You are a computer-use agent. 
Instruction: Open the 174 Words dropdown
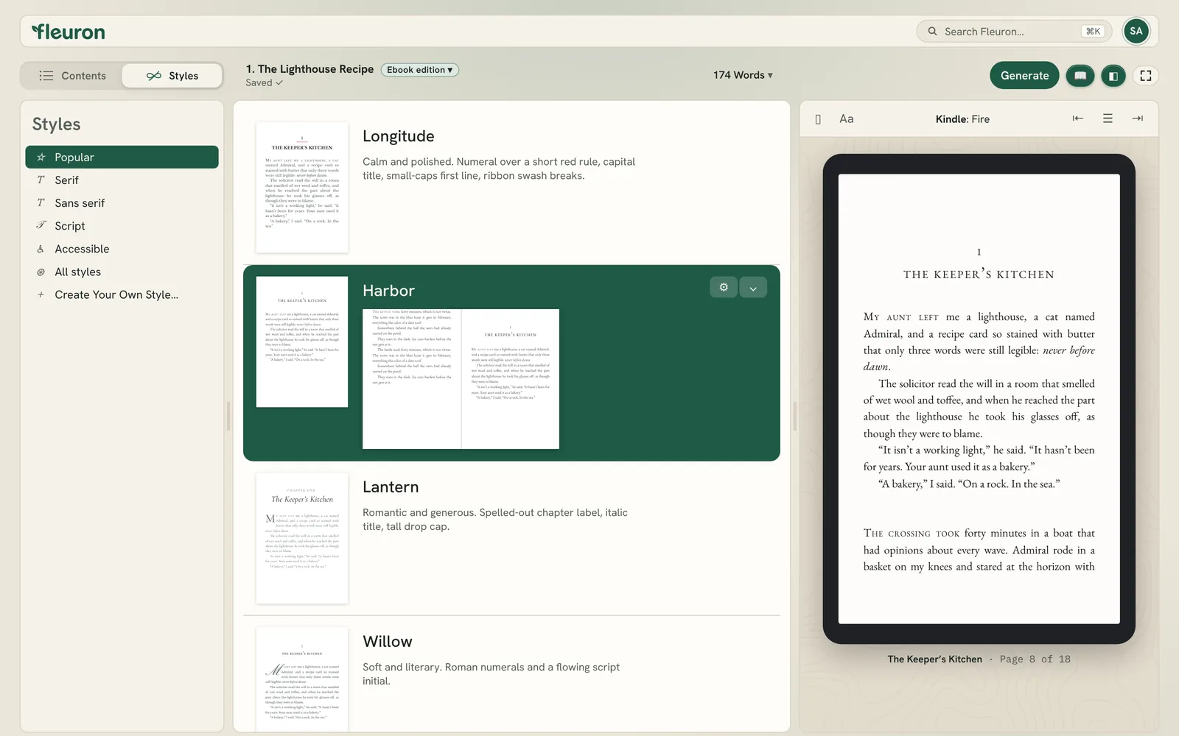point(743,75)
